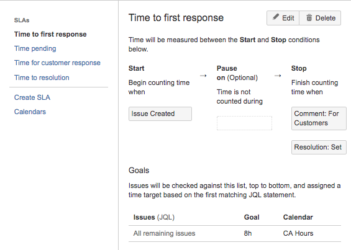Click the Issue Created start condition
Viewport: 351px width, 250px height.
click(x=160, y=114)
